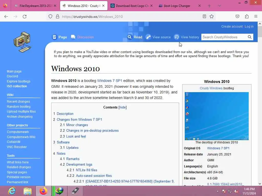Hide the Contents table via [hide]
262x196 pixels.
pos(123,107)
